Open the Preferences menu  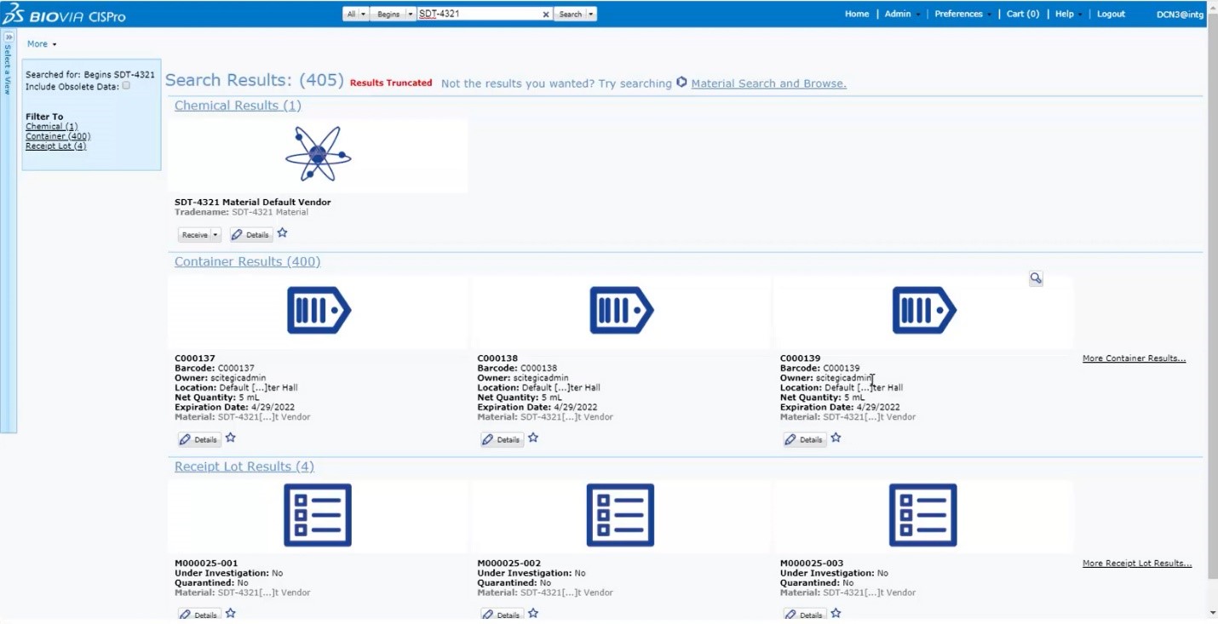click(x=958, y=14)
